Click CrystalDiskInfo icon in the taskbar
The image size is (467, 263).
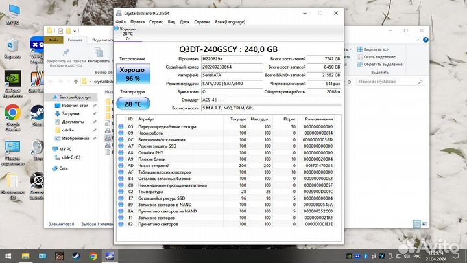(x=110, y=256)
